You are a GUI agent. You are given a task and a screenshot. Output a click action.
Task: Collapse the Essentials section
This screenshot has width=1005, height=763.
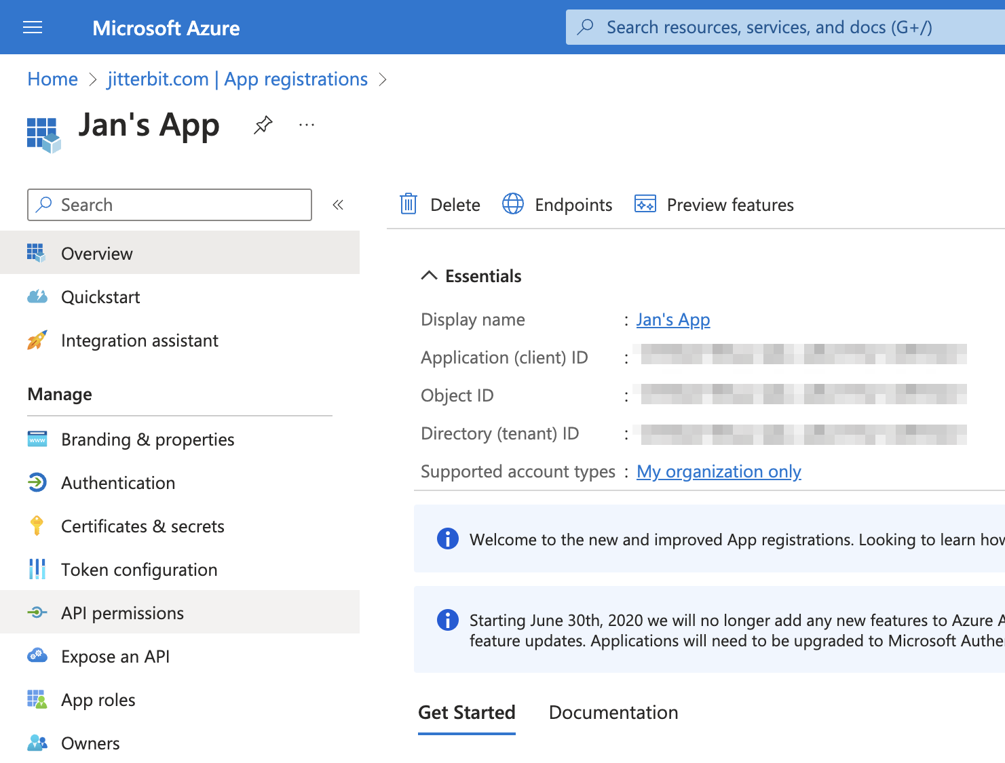coord(429,275)
